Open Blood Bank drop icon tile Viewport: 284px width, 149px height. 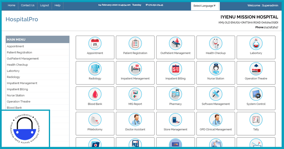tap(95, 98)
